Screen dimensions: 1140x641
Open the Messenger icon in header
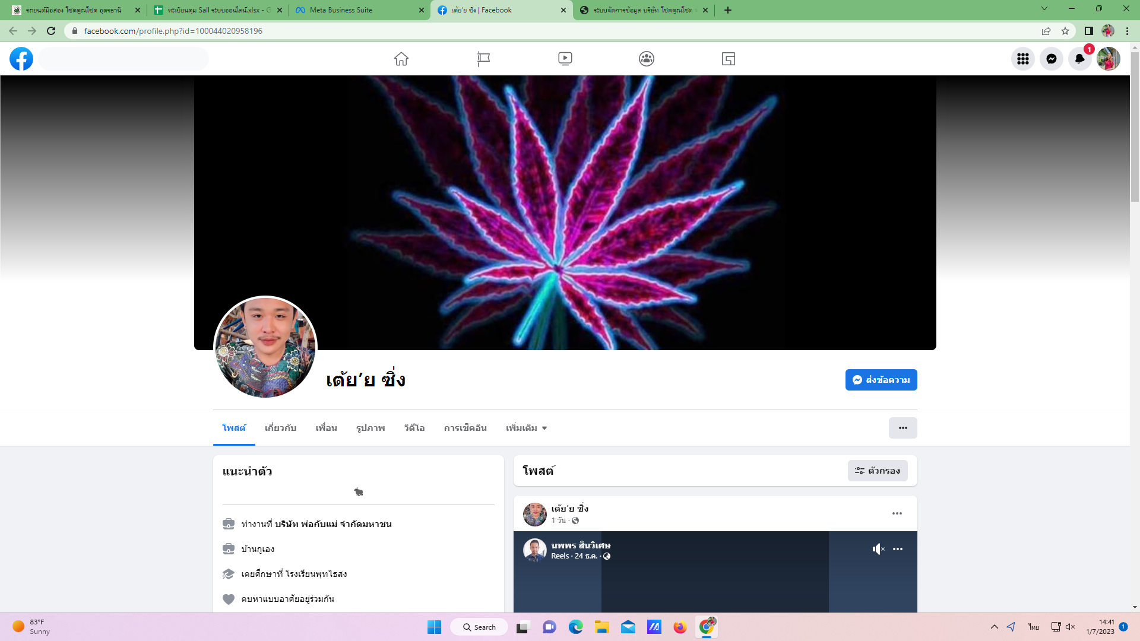click(x=1051, y=59)
